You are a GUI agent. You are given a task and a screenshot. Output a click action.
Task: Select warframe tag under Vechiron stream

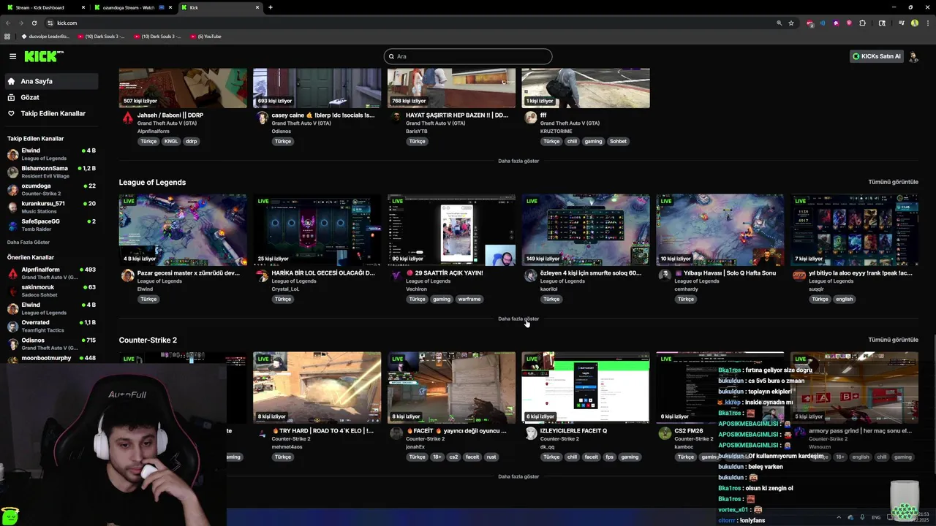469,299
